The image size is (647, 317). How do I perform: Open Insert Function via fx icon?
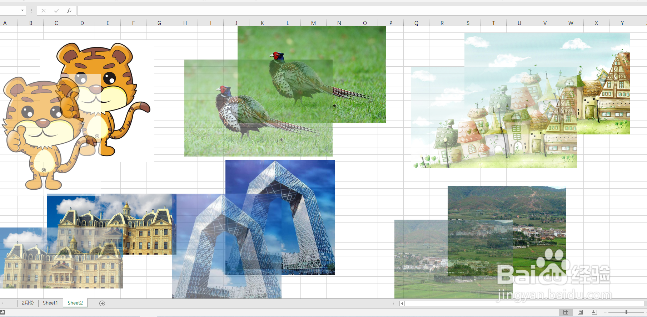pyautogui.click(x=69, y=11)
